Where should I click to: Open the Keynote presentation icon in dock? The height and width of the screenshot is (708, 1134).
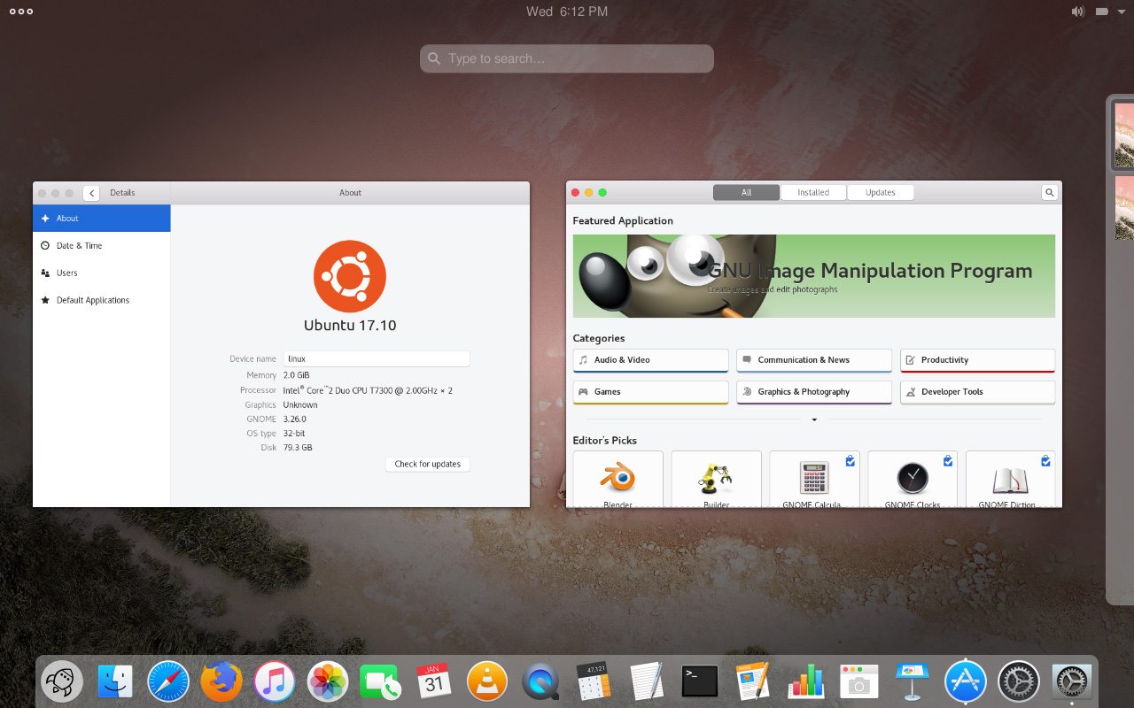913,682
